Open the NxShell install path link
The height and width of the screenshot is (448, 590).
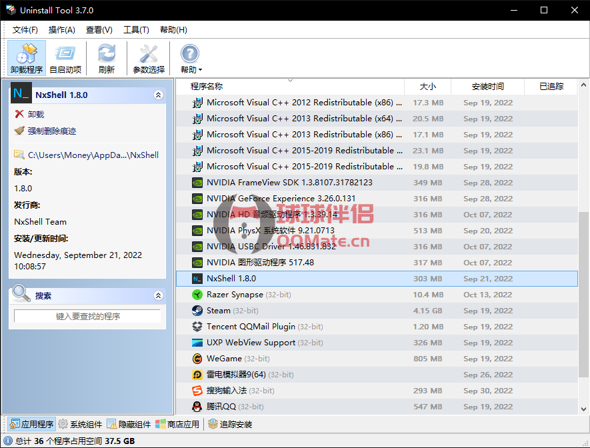93,155
